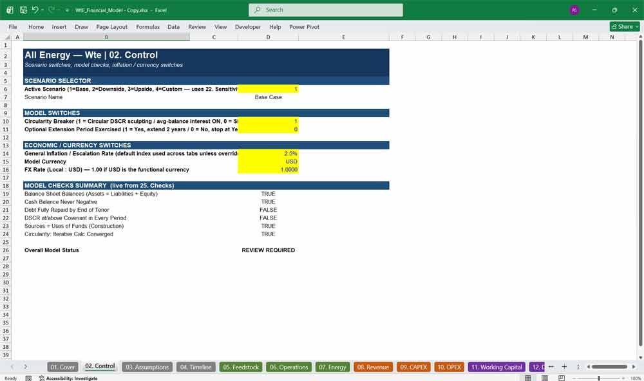Switch to the 04. Timeline sheet
Image resolution: width=644 pixels, height=381 pixels.
[196, 367]
